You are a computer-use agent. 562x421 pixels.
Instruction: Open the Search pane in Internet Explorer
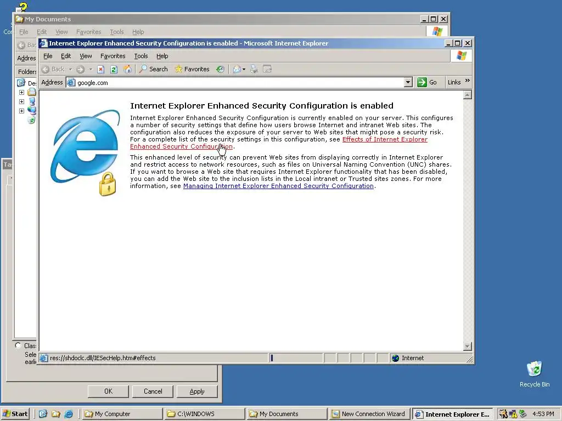(154, 69)
